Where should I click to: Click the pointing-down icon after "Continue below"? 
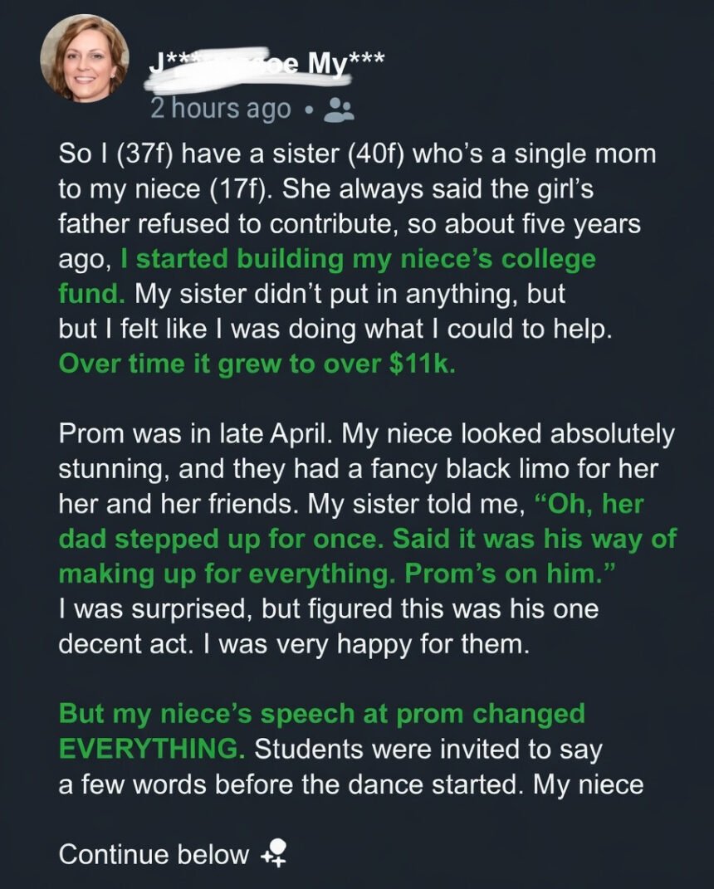pos(273,854)
